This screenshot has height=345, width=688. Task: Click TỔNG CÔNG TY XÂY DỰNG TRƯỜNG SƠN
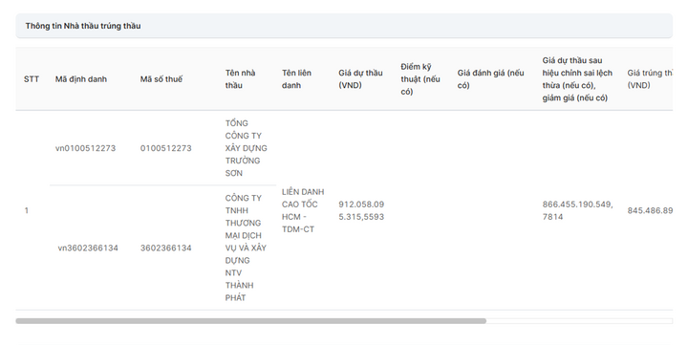point(247,148)
